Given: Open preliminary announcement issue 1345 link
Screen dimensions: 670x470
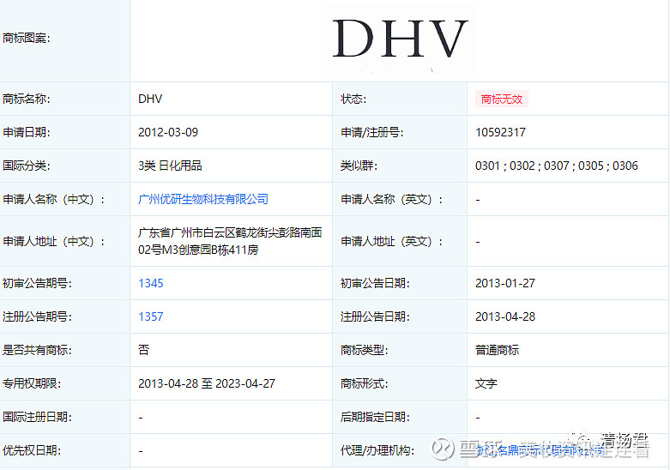Looking at the screenshot, I should pos(151,283).
